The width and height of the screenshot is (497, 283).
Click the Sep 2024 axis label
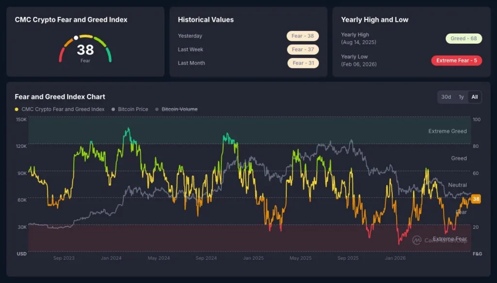coord(206,258)
